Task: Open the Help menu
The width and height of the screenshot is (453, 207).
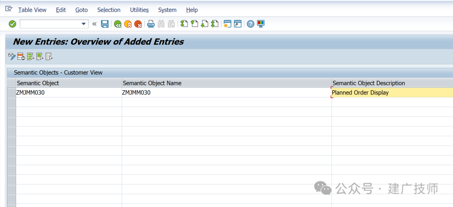Action: point(192,10)
